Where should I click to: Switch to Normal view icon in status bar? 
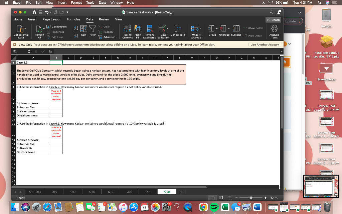212,198
